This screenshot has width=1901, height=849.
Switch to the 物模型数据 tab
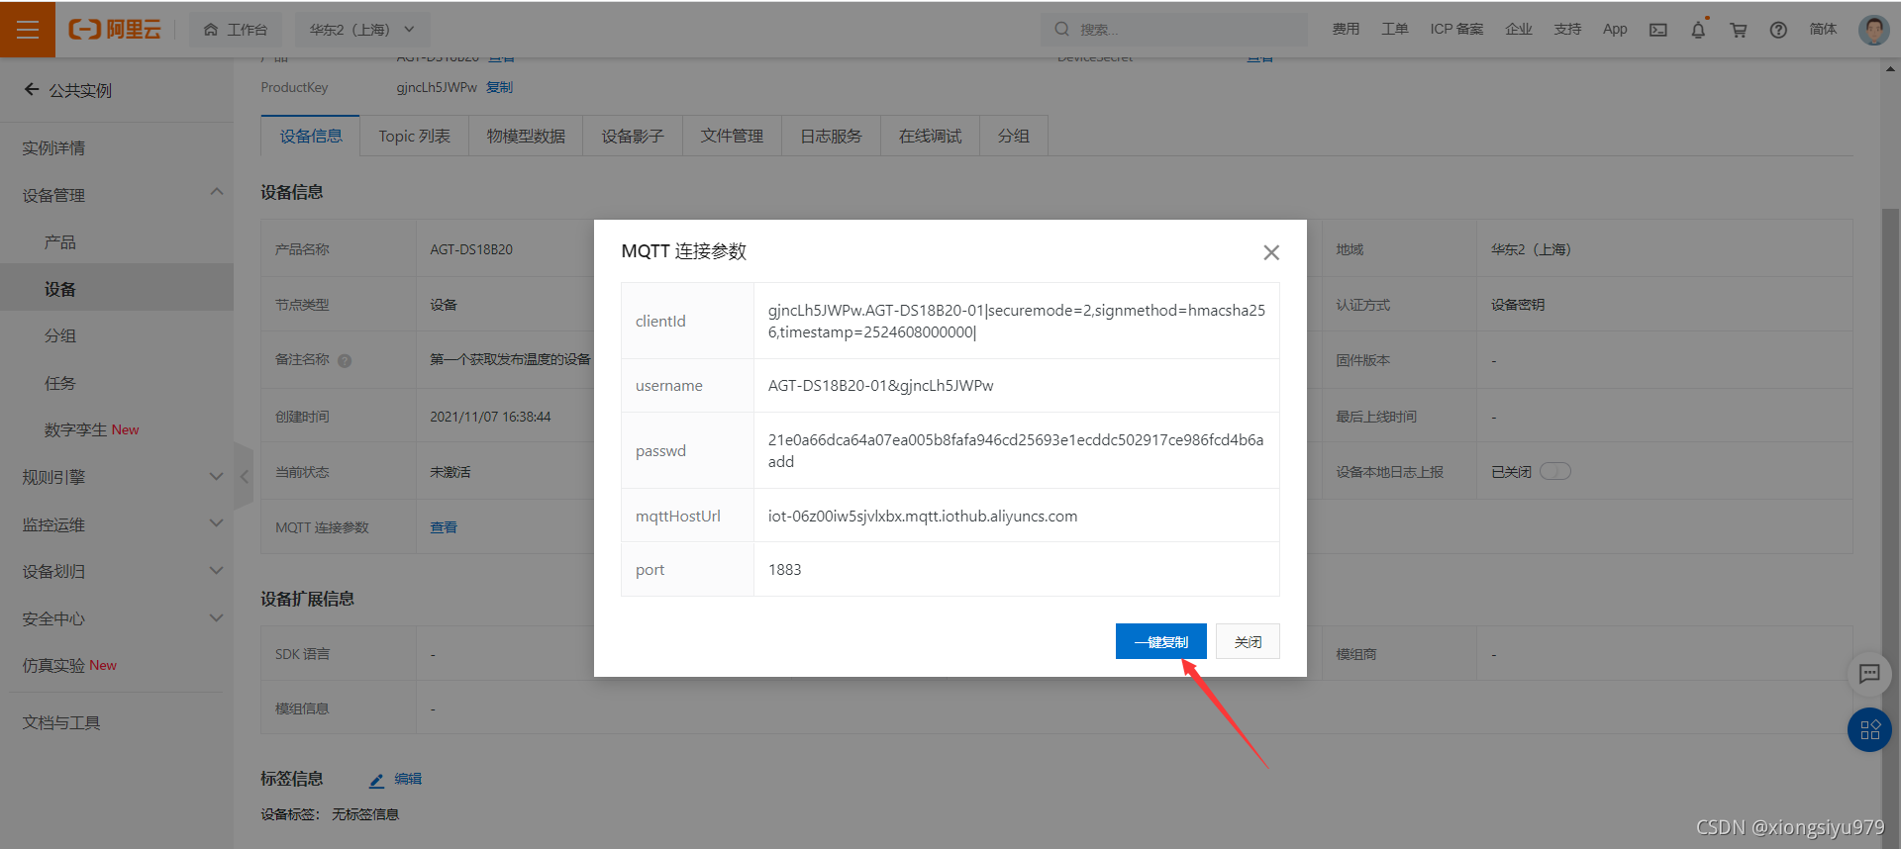click(526, 136)
